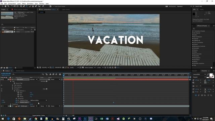The image size is (215, 121).
Task: Toggle the eye for Animator 1
Action: point(1,89)
